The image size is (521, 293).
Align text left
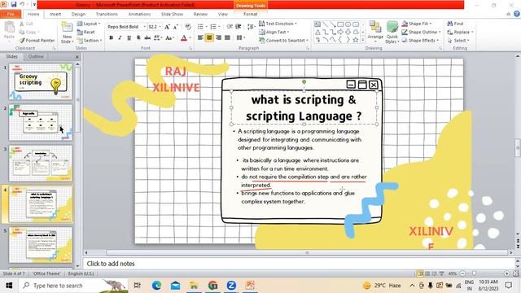[200, 37]
